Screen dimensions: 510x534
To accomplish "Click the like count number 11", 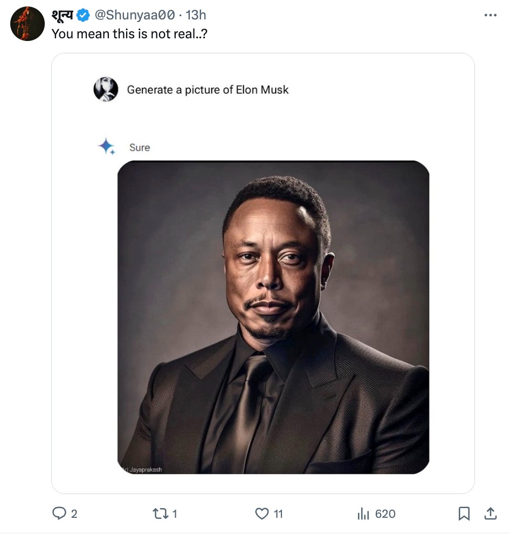I will point(278,514).
